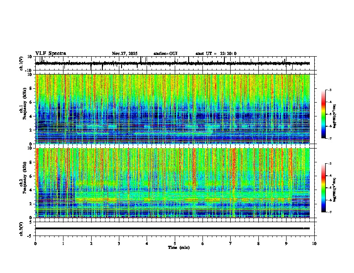Screen dimensions: 354x273
Task: Click time axis tick label "2"
Action: [x=91, y=244]
